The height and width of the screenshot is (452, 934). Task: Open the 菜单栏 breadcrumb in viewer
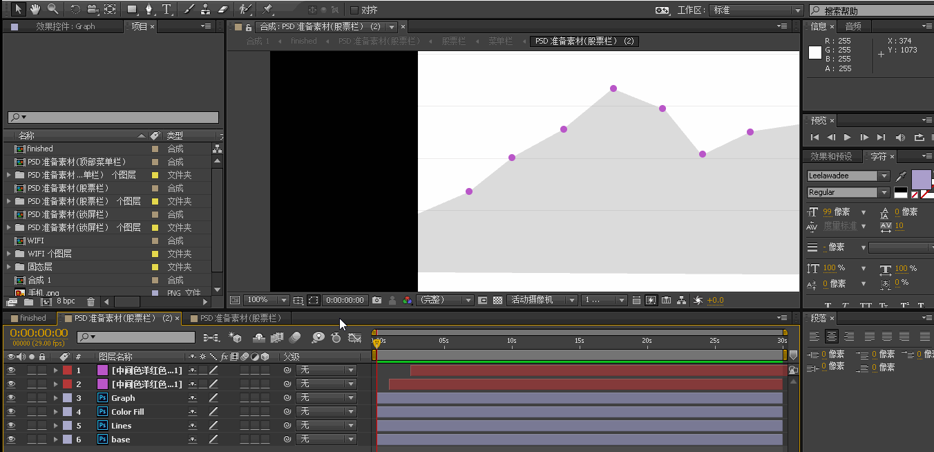501,41
